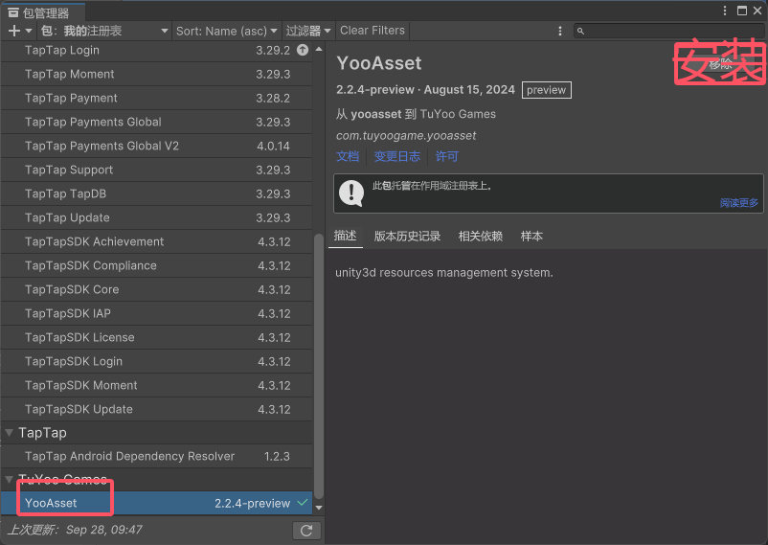Click the scroll-down arrow in package list
The image size is (768, 545).
coord(319,508)
